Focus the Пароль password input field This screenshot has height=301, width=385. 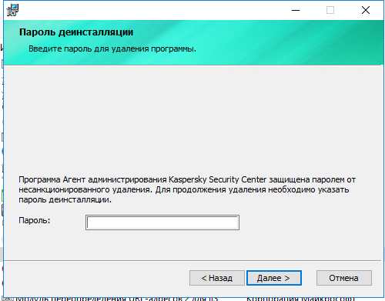162,222
